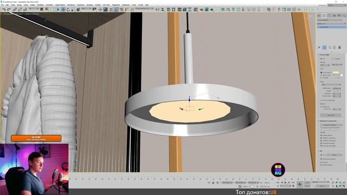347x195 pixels.
Task: Click the Redo arrow in main toolbar
Action: pyautogui.click(x=9, y=10)
